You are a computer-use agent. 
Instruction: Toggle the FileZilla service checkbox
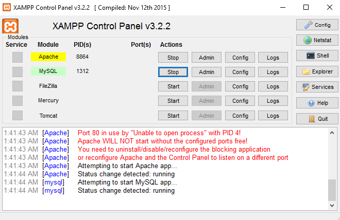tap(18, 86)
